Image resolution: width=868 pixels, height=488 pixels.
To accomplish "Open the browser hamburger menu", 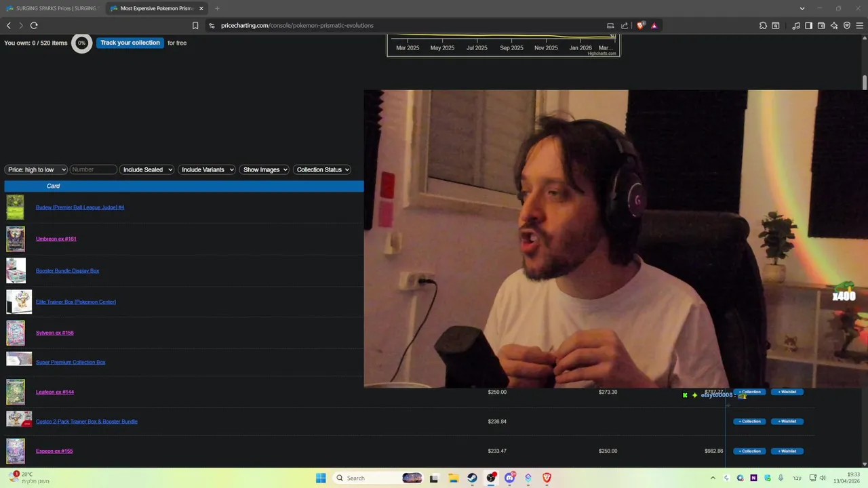I will pyautogui.click(x=860, y=26).
